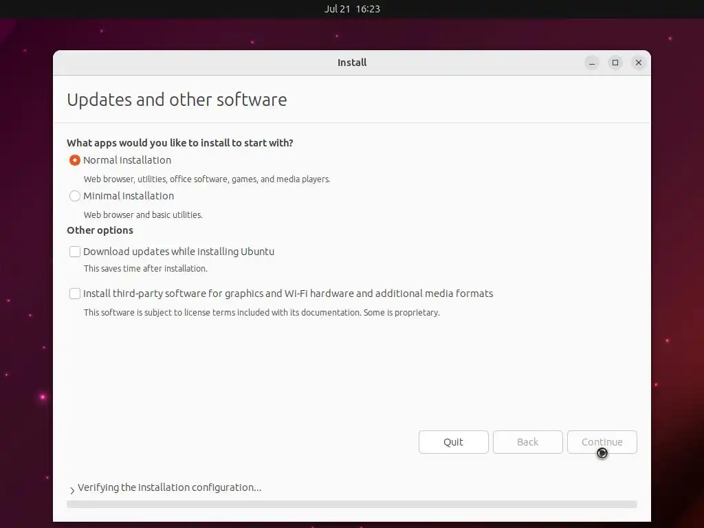
Task: Click 'Web browser and basic utilities.' text
Action: click(x=143, y=215)
